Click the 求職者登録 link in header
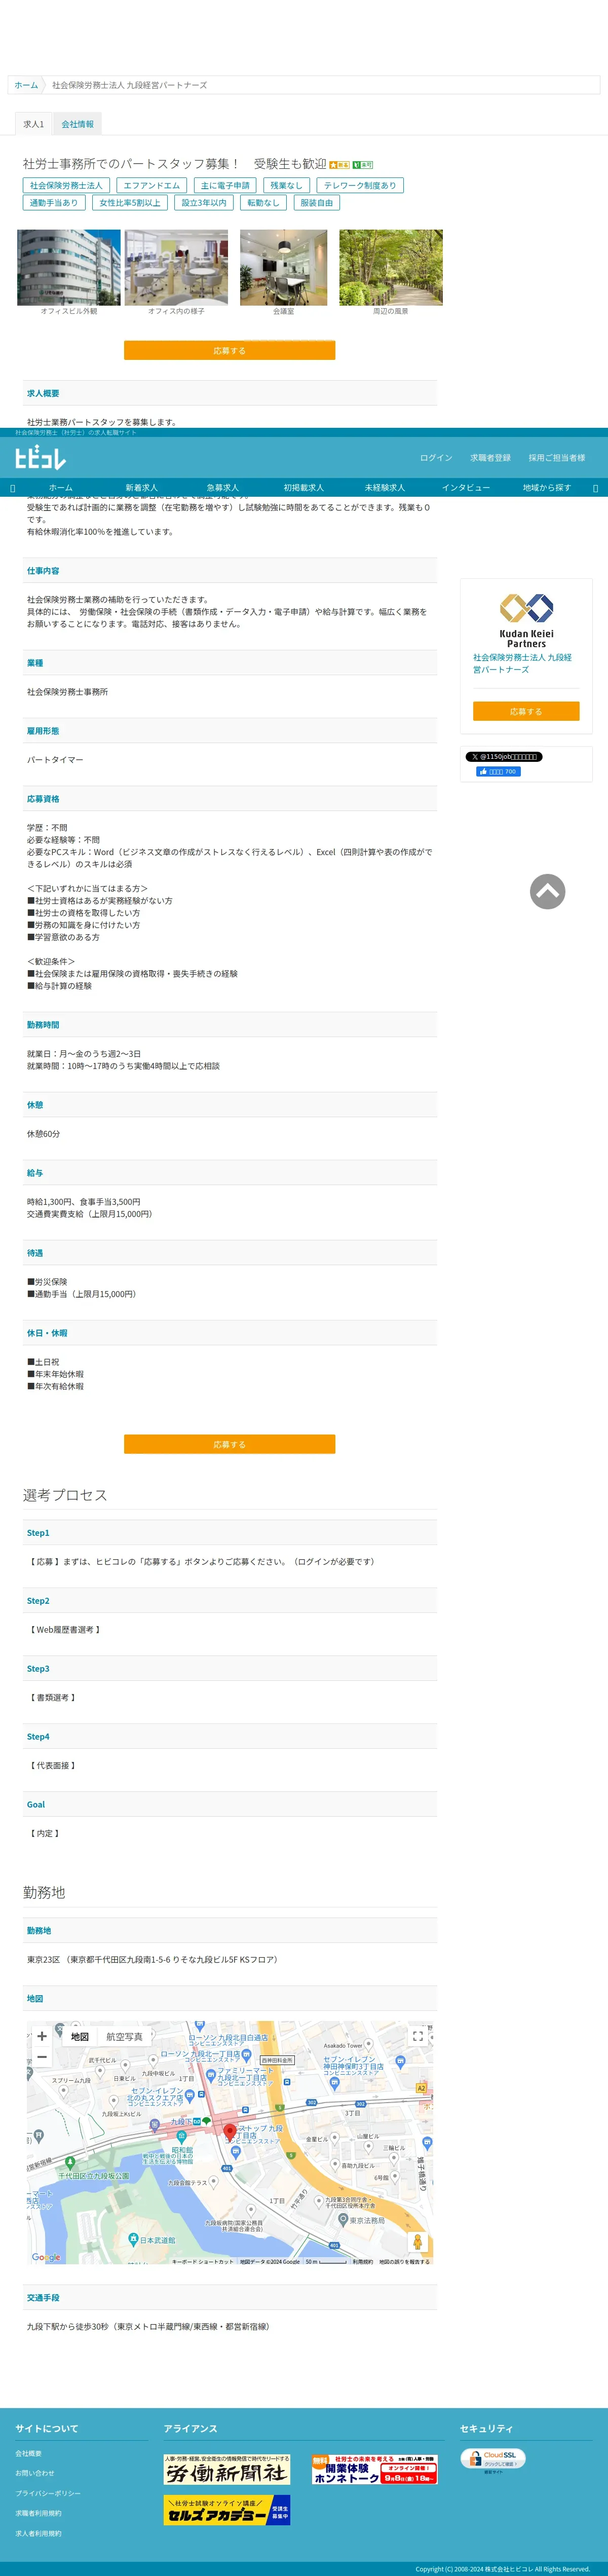This screenshot has height=2576, width=608. tap(490, 458)
